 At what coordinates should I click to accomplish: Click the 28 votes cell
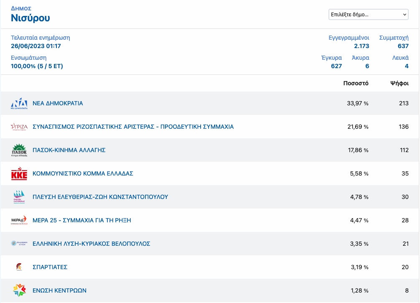point(405,221)
